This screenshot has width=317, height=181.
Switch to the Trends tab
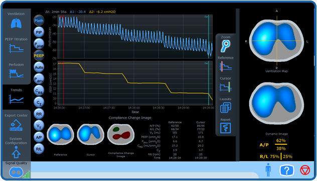coord(16,96)
